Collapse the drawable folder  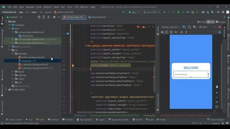(x=13, y=54)
